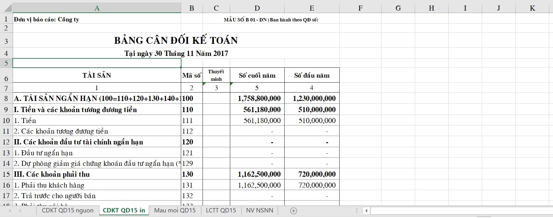Click the 'MẪU SỐ B 01 - DN' cell
Image resolution: width=553 pixels, height=218 pixels.
click(x=271, y=20)
